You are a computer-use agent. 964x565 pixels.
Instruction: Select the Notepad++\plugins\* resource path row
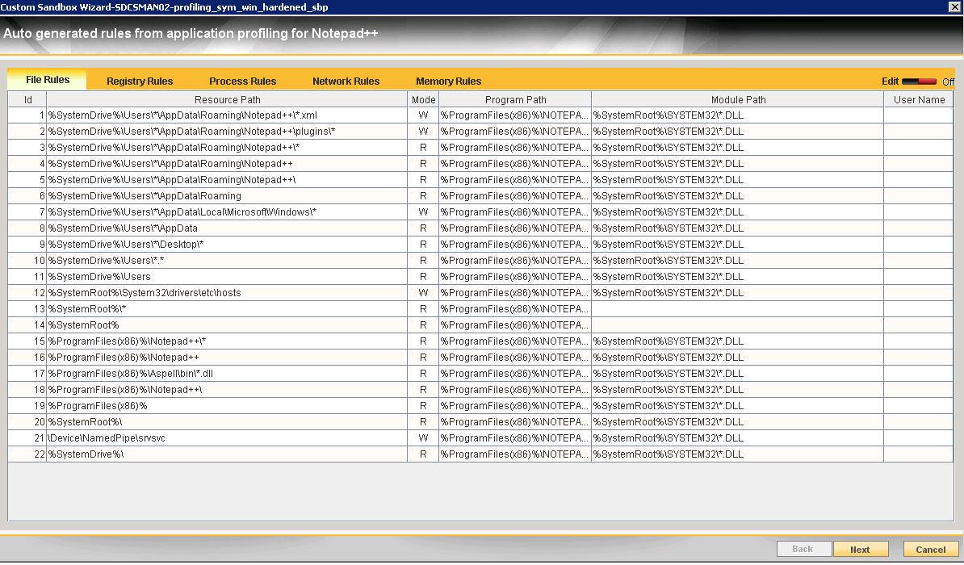(226, 132)
